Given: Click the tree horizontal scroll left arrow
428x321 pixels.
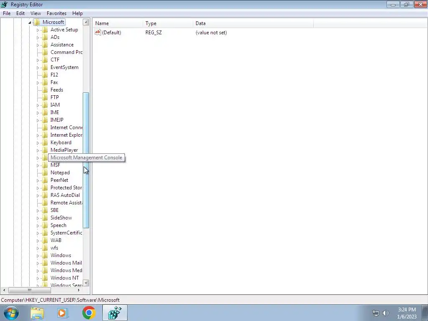Looking at the screenshot, I should pyautogui.click(x=4, y=290).
